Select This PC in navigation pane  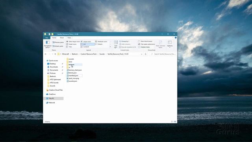(x=52, y=98)
